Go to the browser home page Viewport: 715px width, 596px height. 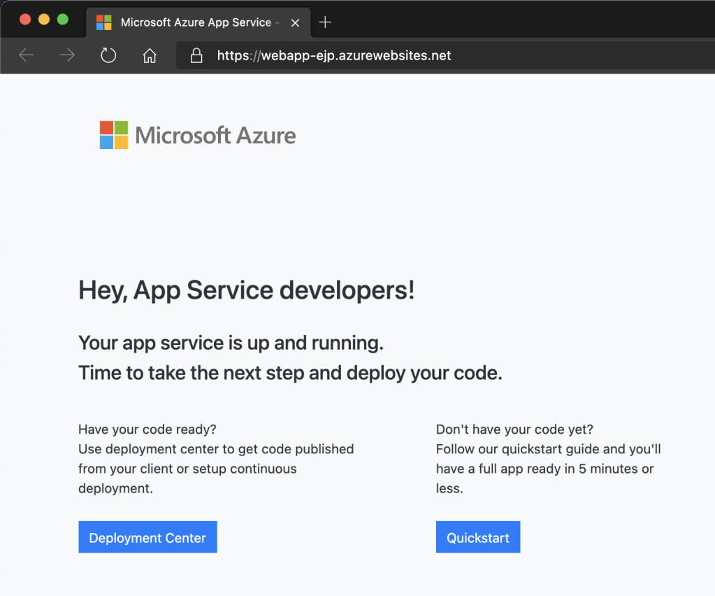tap(150, 55)
